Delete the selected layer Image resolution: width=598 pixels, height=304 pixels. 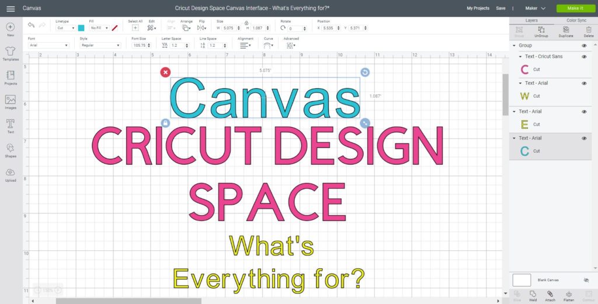tap(589, 32)
